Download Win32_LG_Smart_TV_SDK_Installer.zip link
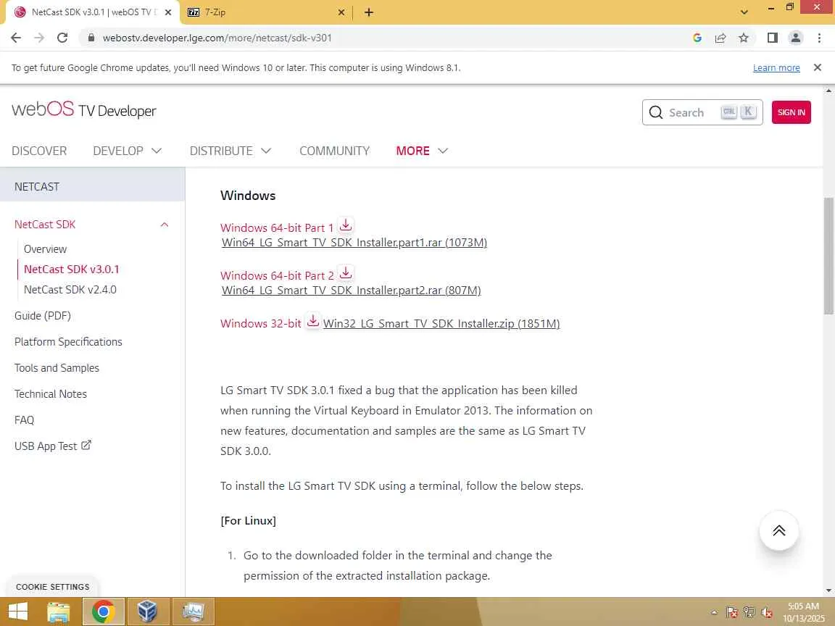The height and width of the screenshot is (626, 835). point(441,324)
